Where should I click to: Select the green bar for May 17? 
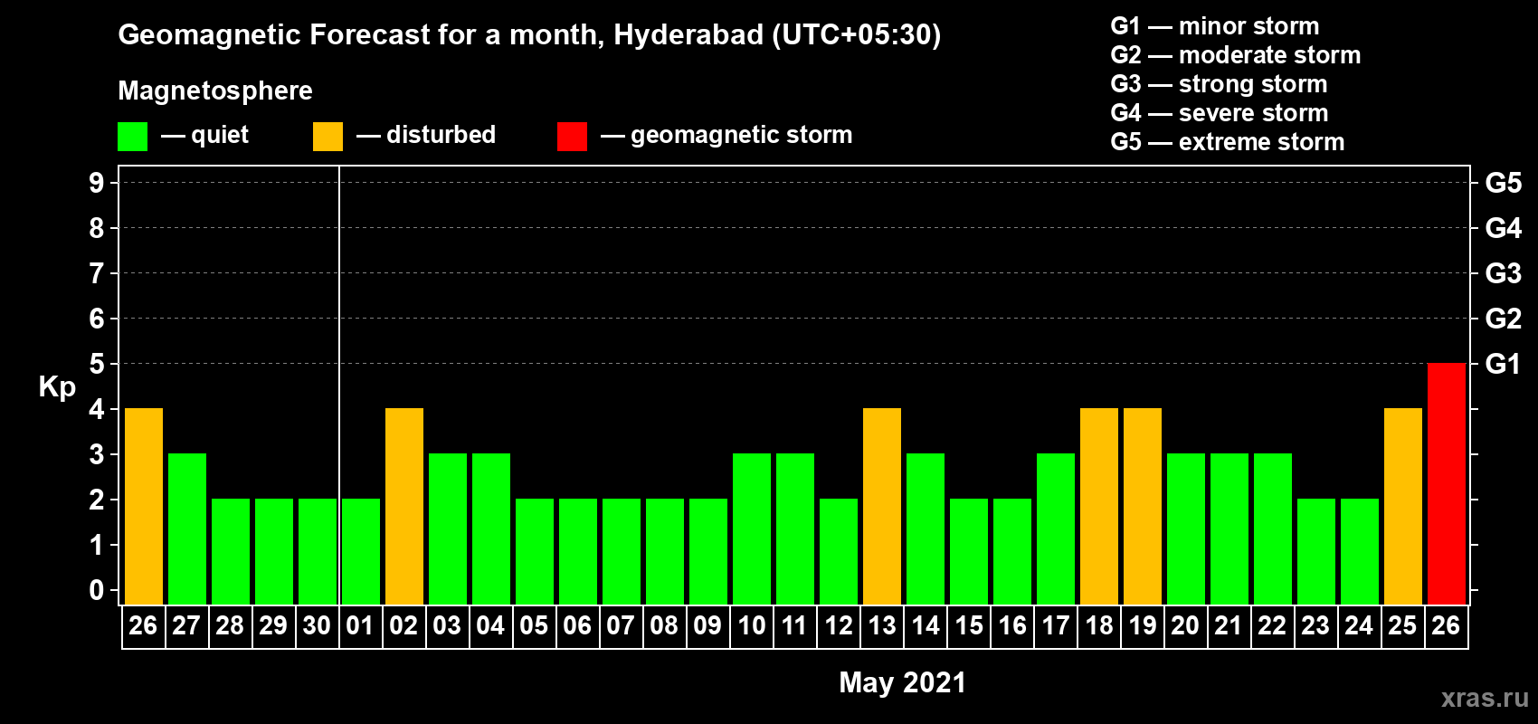pos(1056,529)
